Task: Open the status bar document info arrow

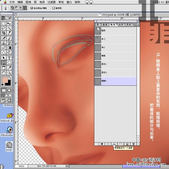Action: 67,166
